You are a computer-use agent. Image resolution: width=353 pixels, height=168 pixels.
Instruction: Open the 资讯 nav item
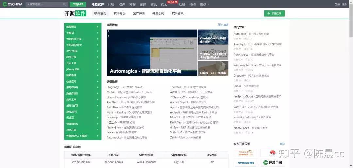click(x=154, y=4)
